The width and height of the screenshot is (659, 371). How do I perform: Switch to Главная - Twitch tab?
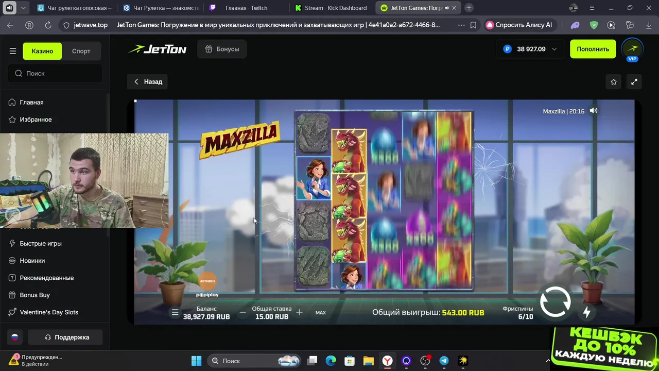(246, 8)
